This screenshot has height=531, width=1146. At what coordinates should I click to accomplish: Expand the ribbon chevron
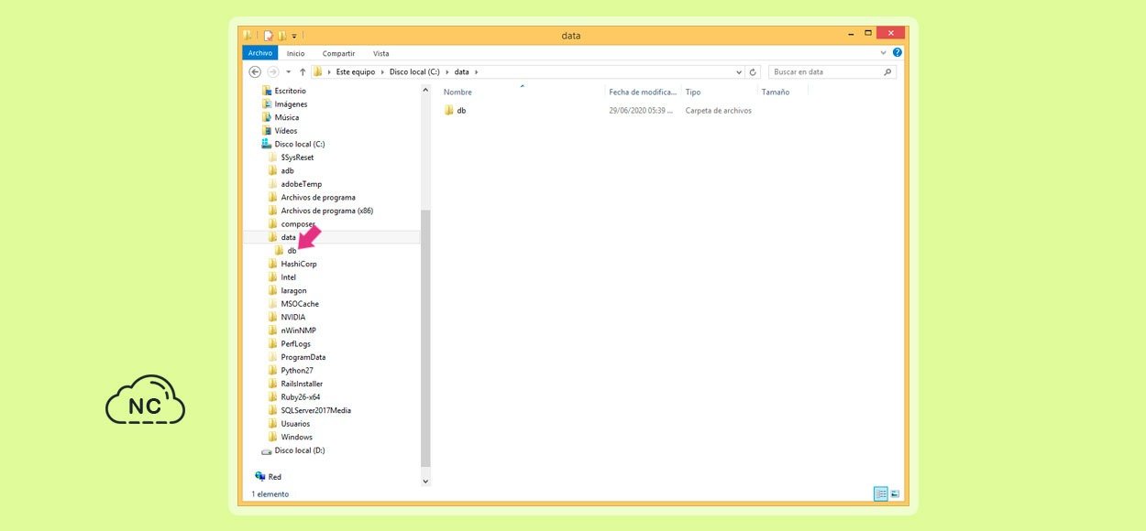click(x=884, y=52)
